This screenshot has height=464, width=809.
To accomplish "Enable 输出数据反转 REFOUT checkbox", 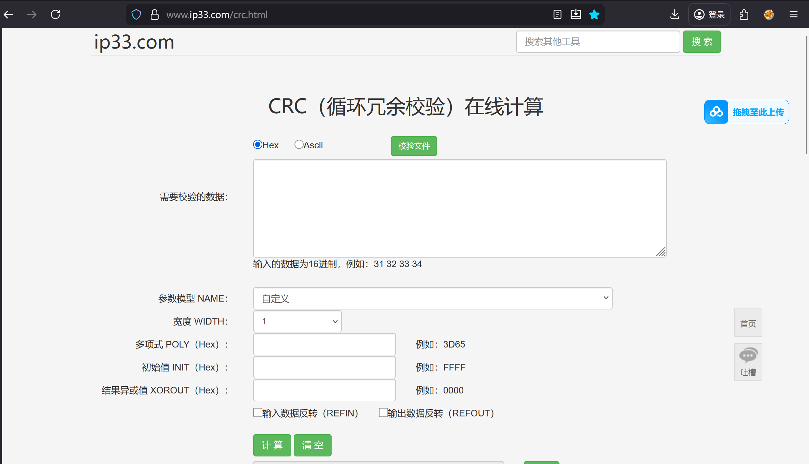I will 383,412.
